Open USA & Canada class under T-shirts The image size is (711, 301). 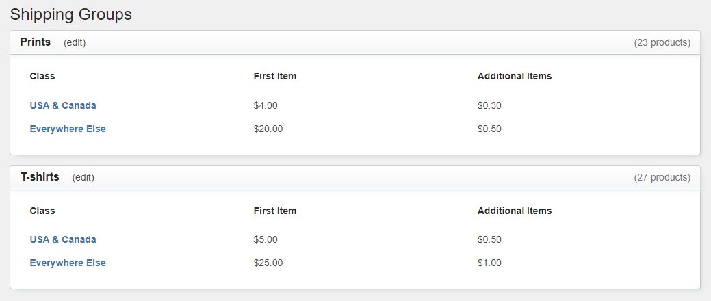63,240
